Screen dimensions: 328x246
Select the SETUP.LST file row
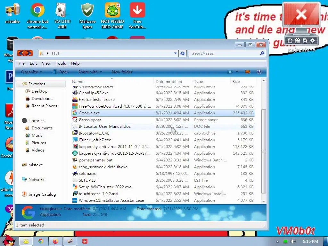[x=163, y=180]
